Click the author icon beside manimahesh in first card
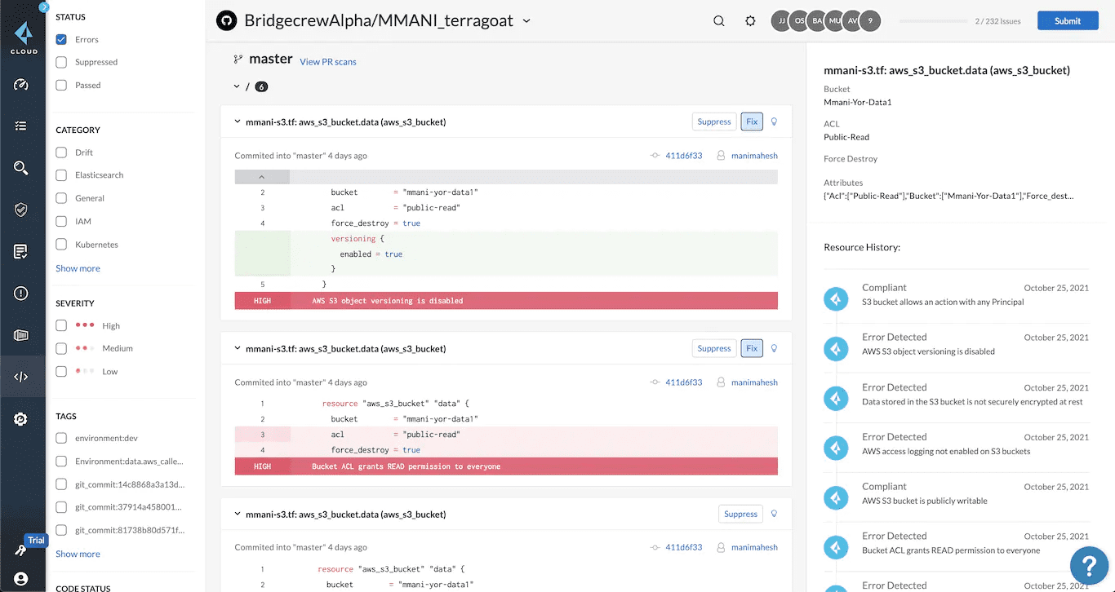 point(721,156)
